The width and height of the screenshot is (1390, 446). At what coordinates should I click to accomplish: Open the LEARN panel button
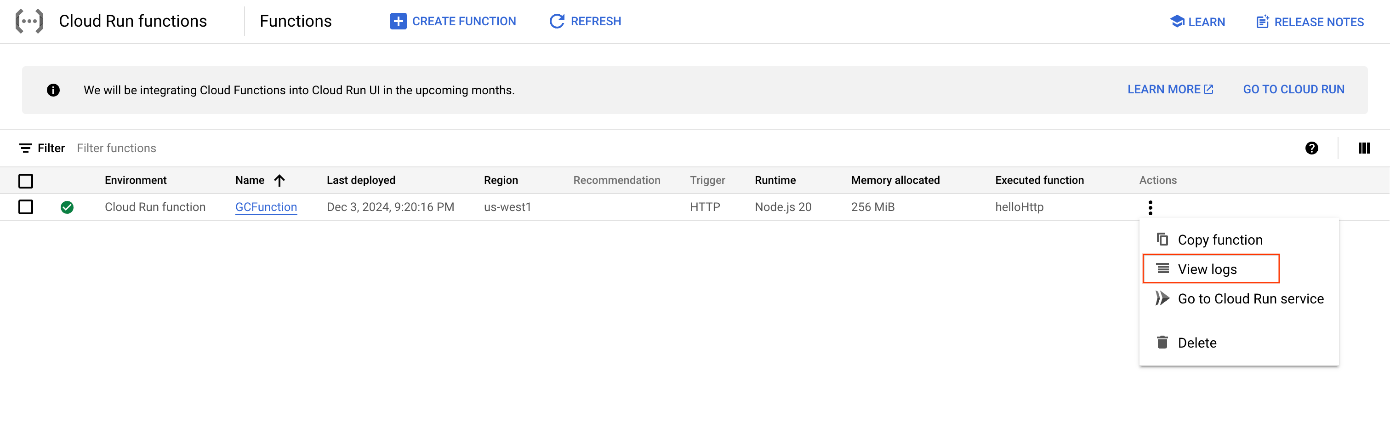(1197, 22)
